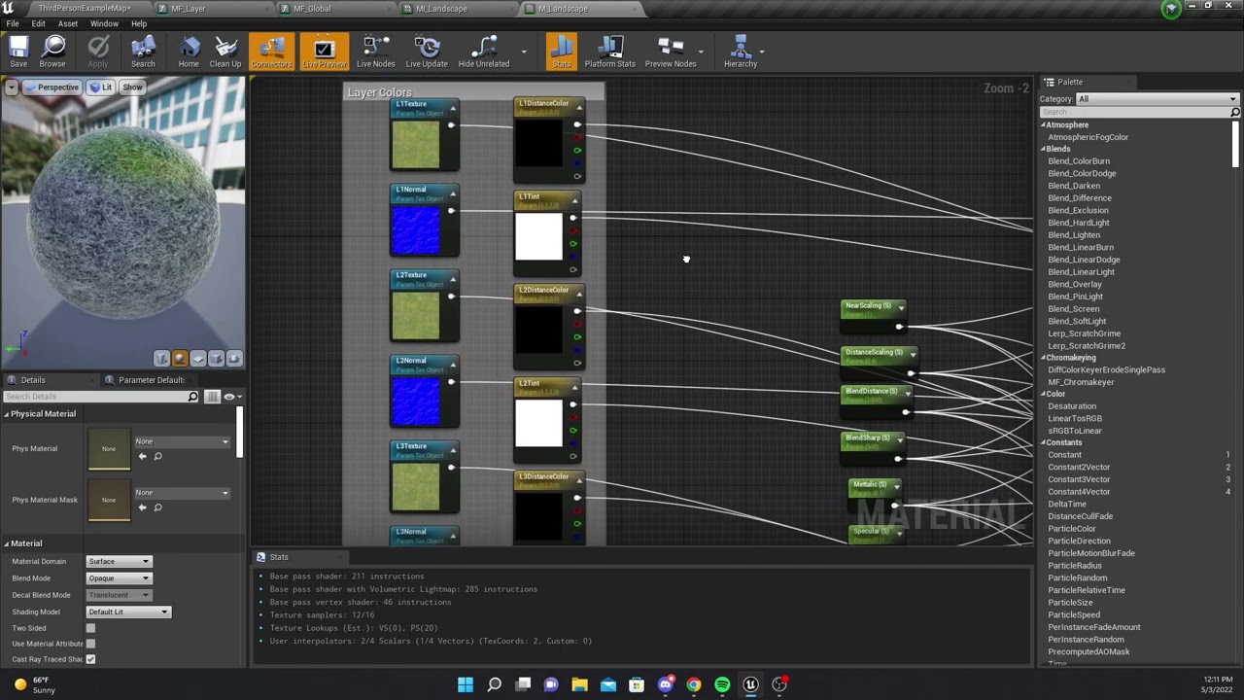The width and height of the screenshot is (1244, 700).
Task: Select Blend_Overlay in the Palette
Action: click(x=1075, y=285)
